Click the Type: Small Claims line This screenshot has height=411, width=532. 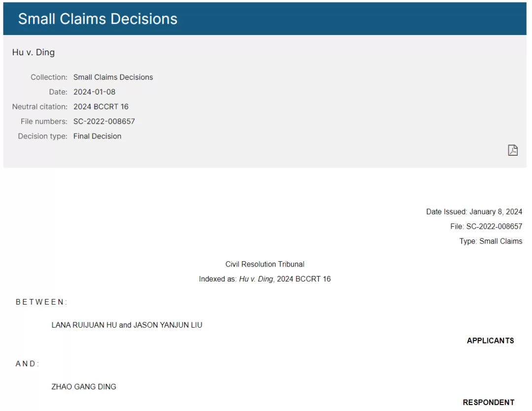tap(491, 241)
